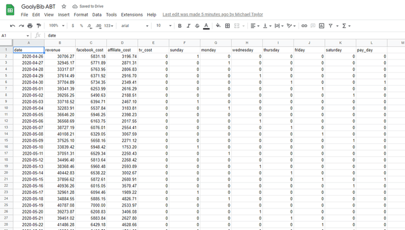Open the merge cells dropdown arrow
Image resolution: width=405 pixels, height=230 pixels.
[x=243, y=26]
